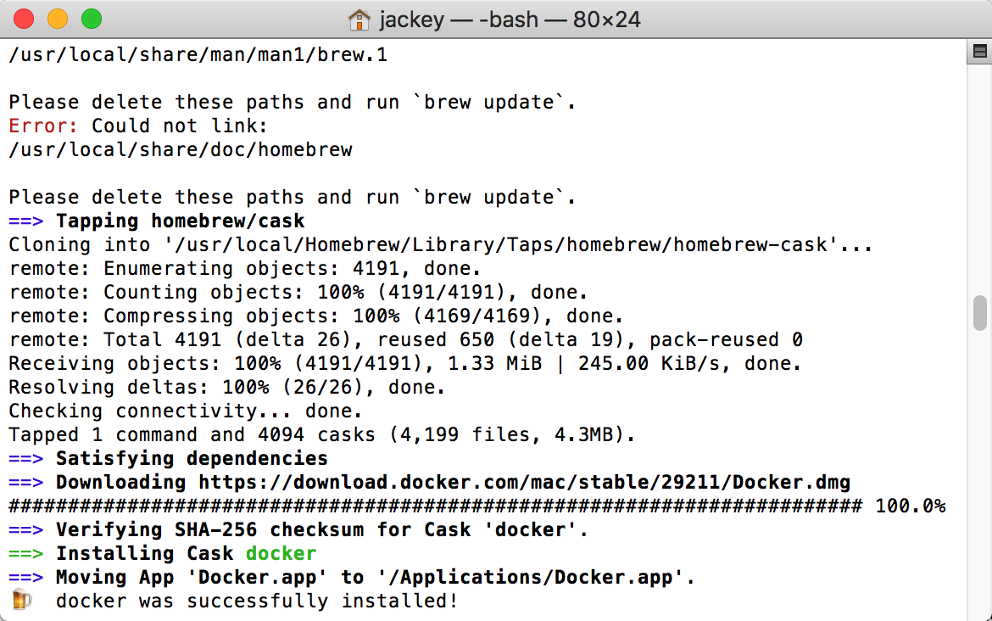
Task: Click the beer mug emoji icon
Action: pos(21,600)
